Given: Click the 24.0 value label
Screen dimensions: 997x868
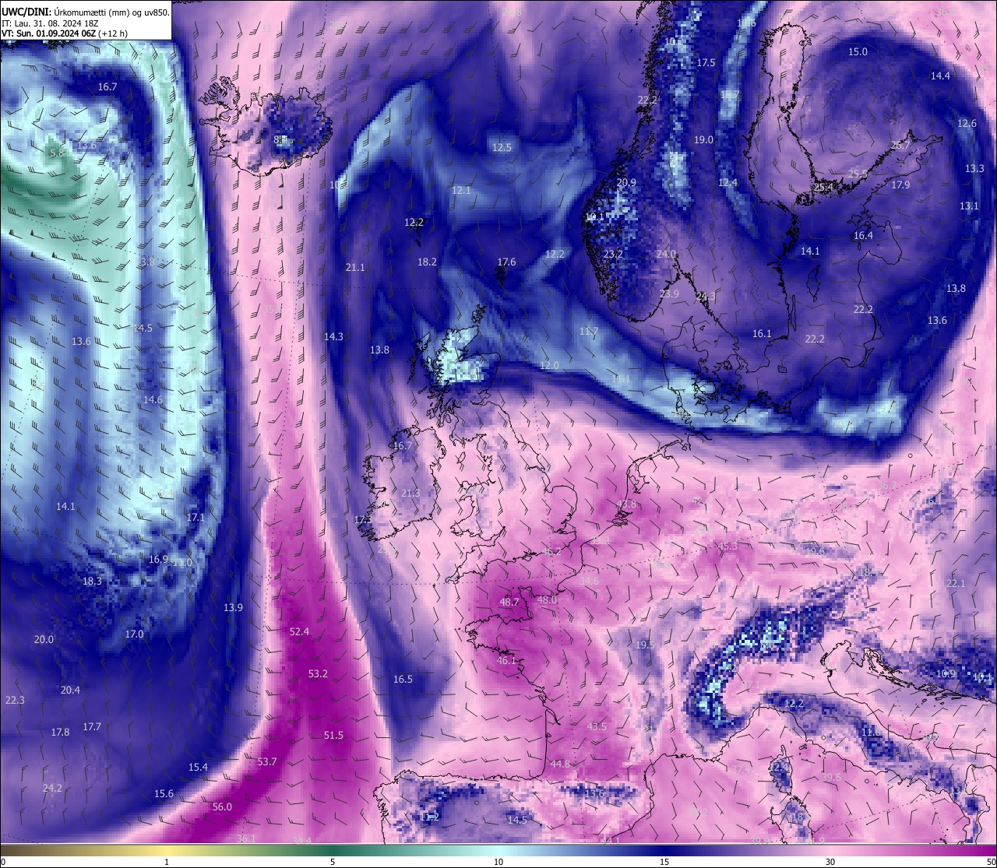Looking at the screenshot, I should pyautogui.click(x=666, y=254).
